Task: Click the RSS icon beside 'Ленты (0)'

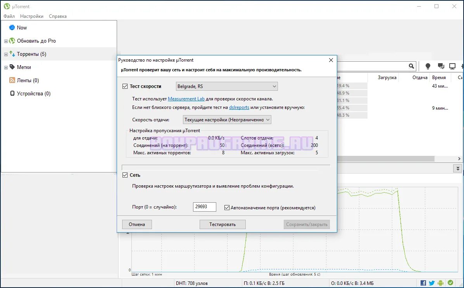Action: 12,80
